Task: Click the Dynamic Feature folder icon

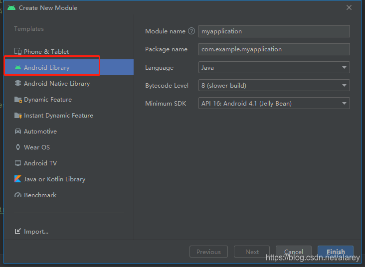Action: click(18, 100)
